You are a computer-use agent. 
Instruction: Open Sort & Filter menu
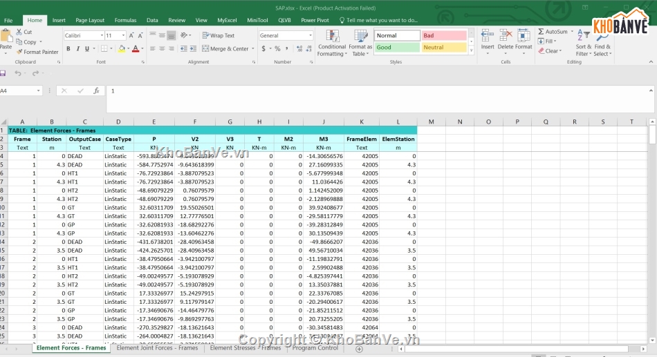click(583, 42)
